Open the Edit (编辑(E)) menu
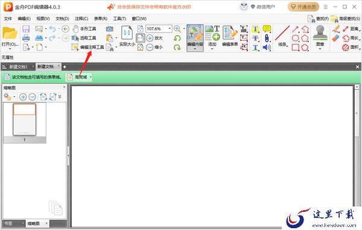 pyautogui.click(x=24, y=19)
